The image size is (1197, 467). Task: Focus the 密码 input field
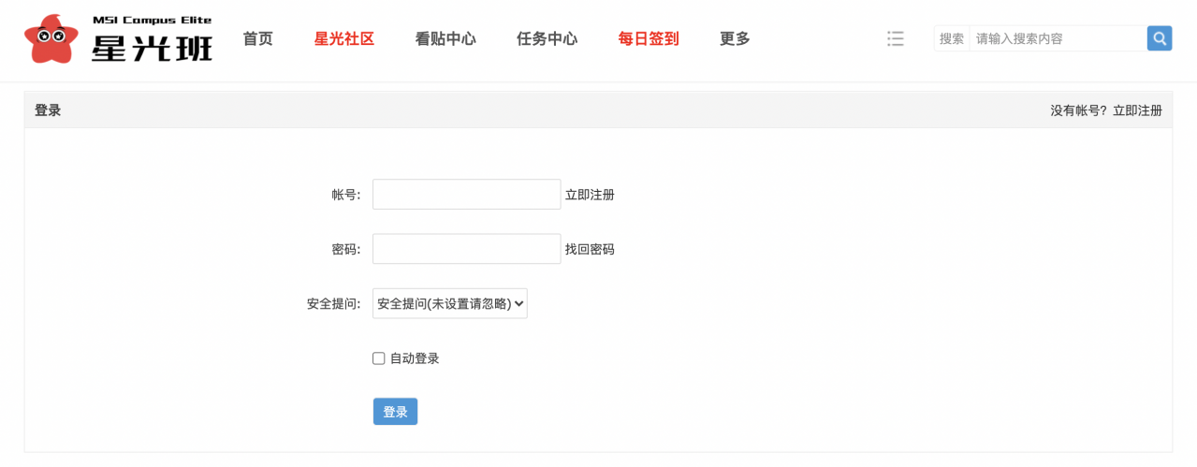(x=467, y=249)
